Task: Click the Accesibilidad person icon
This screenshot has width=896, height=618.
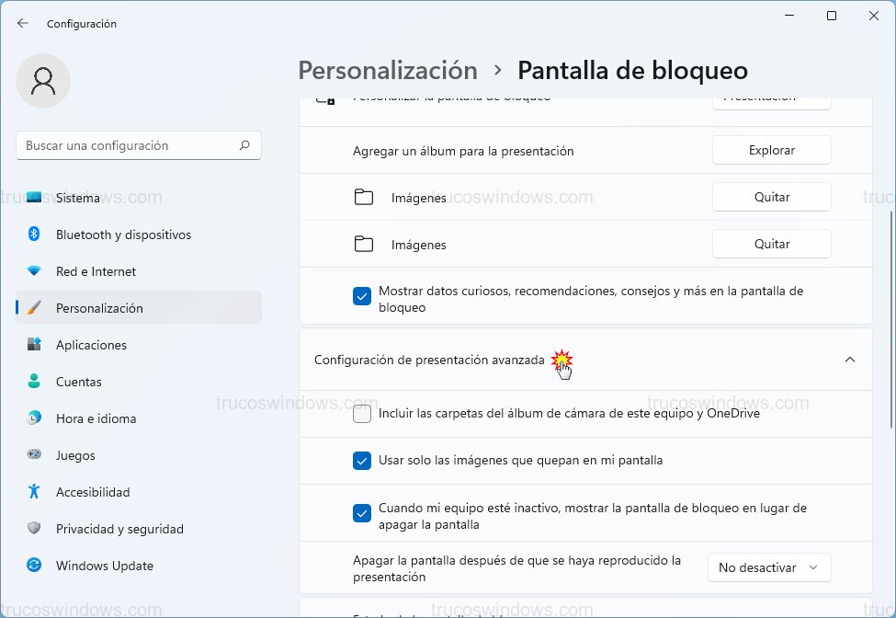Action: click(x=34, y=492)
